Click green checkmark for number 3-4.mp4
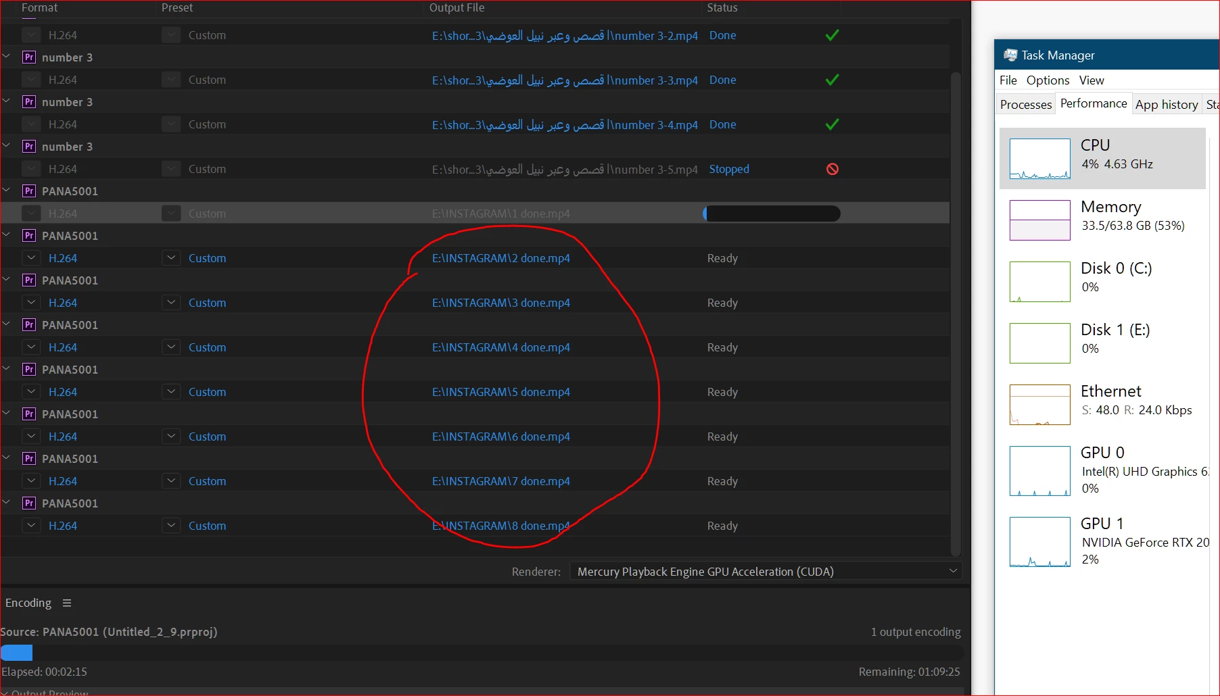This screenshot has height=696, width=1220. (x=832, y=124)
